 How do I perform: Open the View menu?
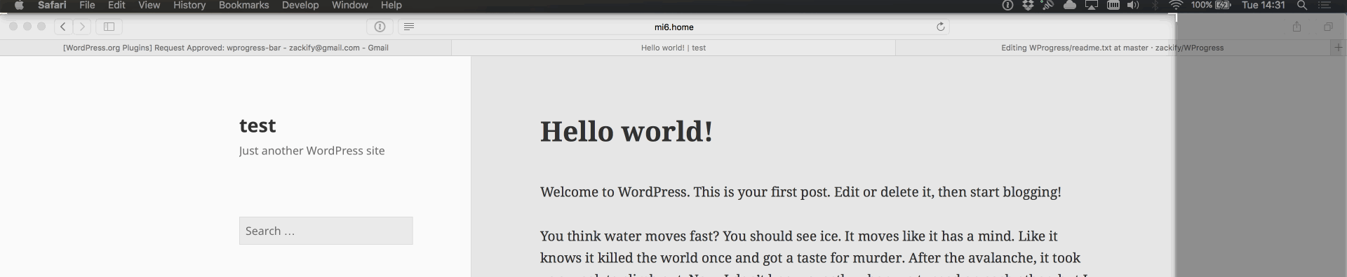tap(149, 5)
